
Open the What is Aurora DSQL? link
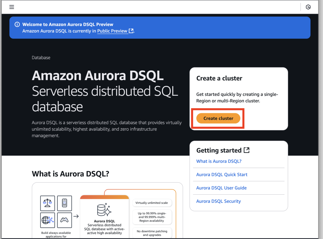pyautogui.click(x=219, y=161)
